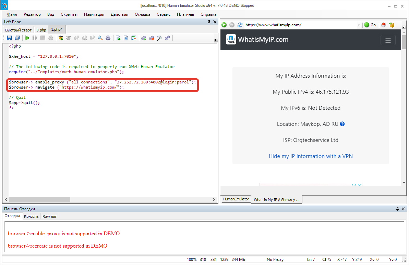Run the script with the green Play button
The height and width of the screenshot is (265, 409).
[x=27, y=38]
